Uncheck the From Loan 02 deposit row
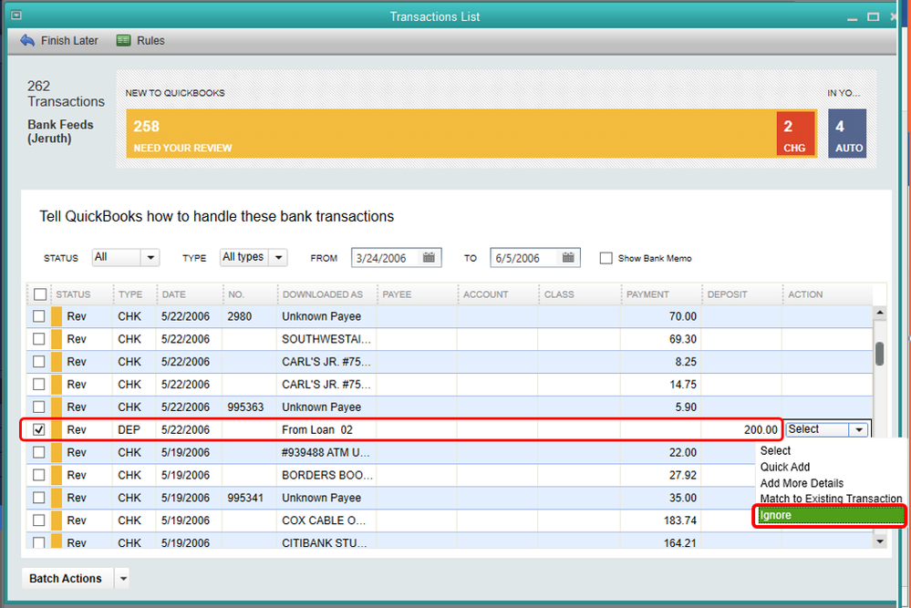This screenshot has height=608, width=911. [x=38, y=430]
